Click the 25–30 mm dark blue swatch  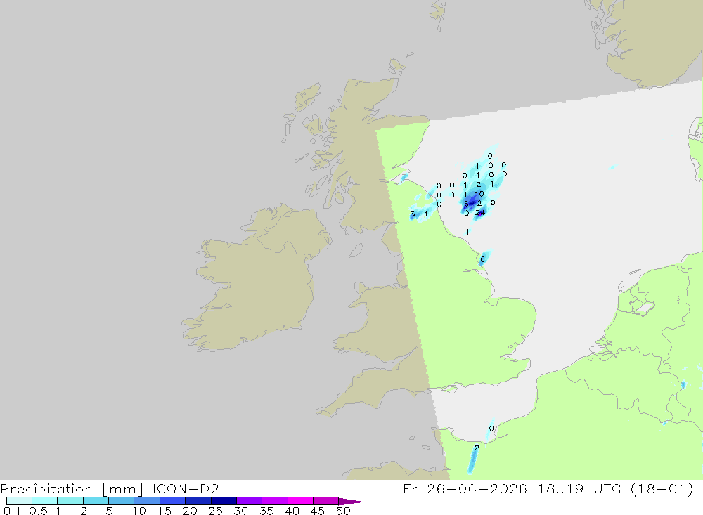pyautogui.click(x=224, y=501)
